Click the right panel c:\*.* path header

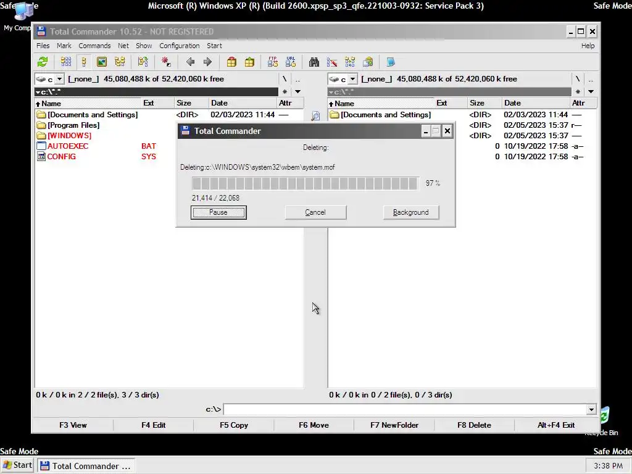[449, 92]
